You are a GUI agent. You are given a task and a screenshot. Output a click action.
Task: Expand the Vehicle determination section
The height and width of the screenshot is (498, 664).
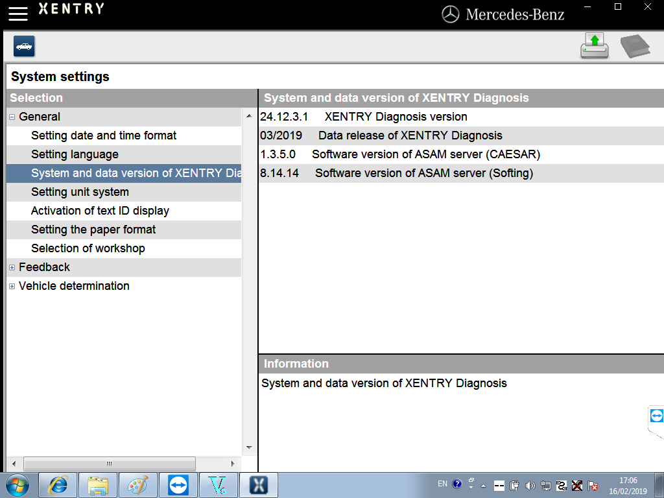click(11, 286)
